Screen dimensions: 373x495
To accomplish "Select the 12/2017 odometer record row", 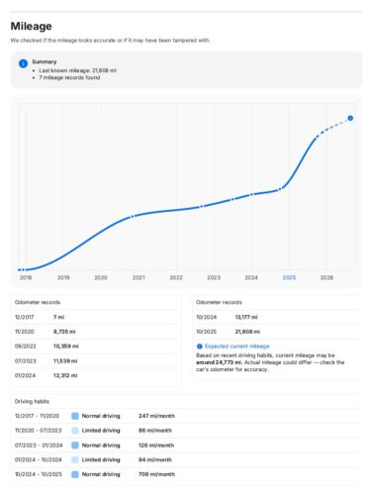I will coord(96,317).
